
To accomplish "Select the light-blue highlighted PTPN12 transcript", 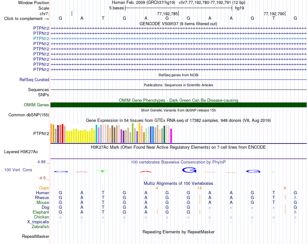I will pyautogui.click(x=178, y=38).
